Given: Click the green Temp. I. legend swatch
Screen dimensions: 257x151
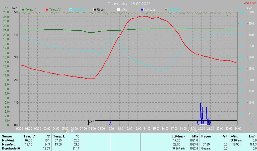Looking at the screenshot, I should 23,10.
